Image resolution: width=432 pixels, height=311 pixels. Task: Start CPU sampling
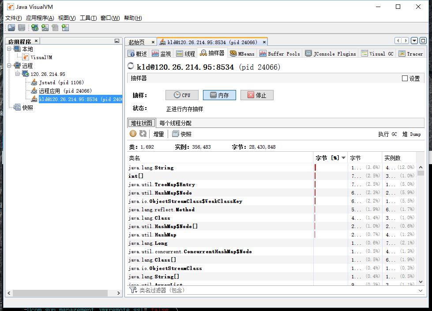click(182, 95)
